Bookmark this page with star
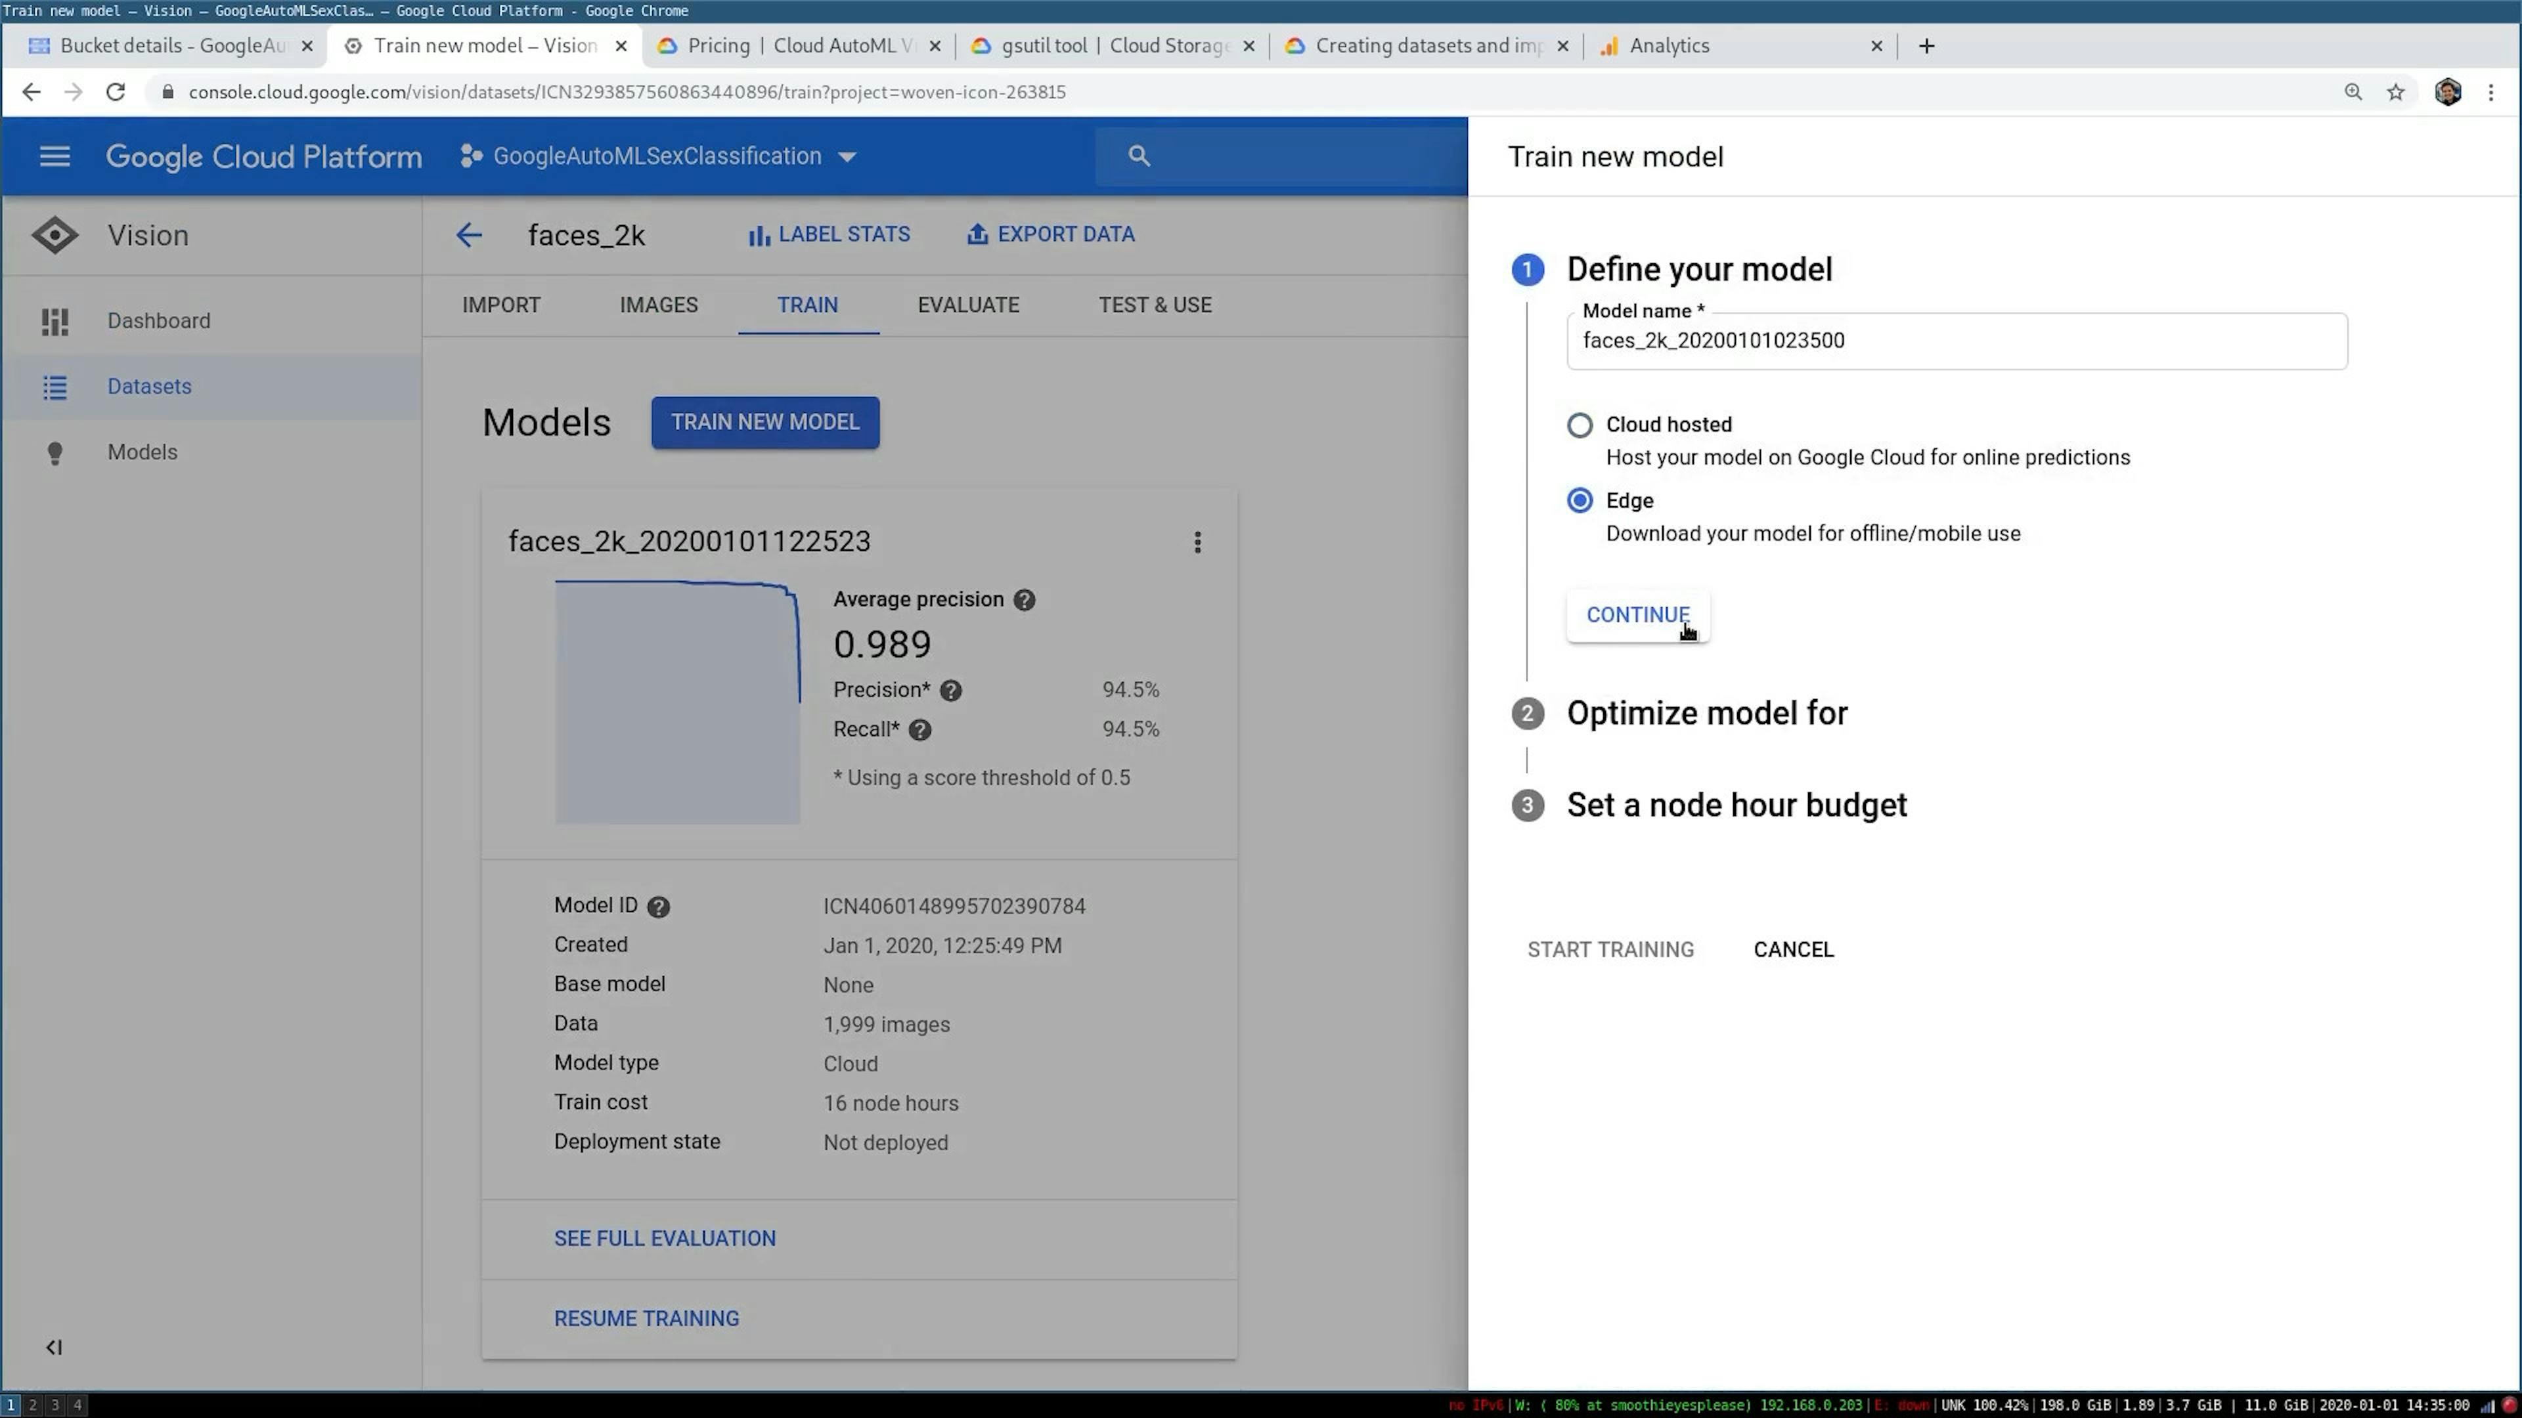Screen dimensions: 2522x1418 2395,92
